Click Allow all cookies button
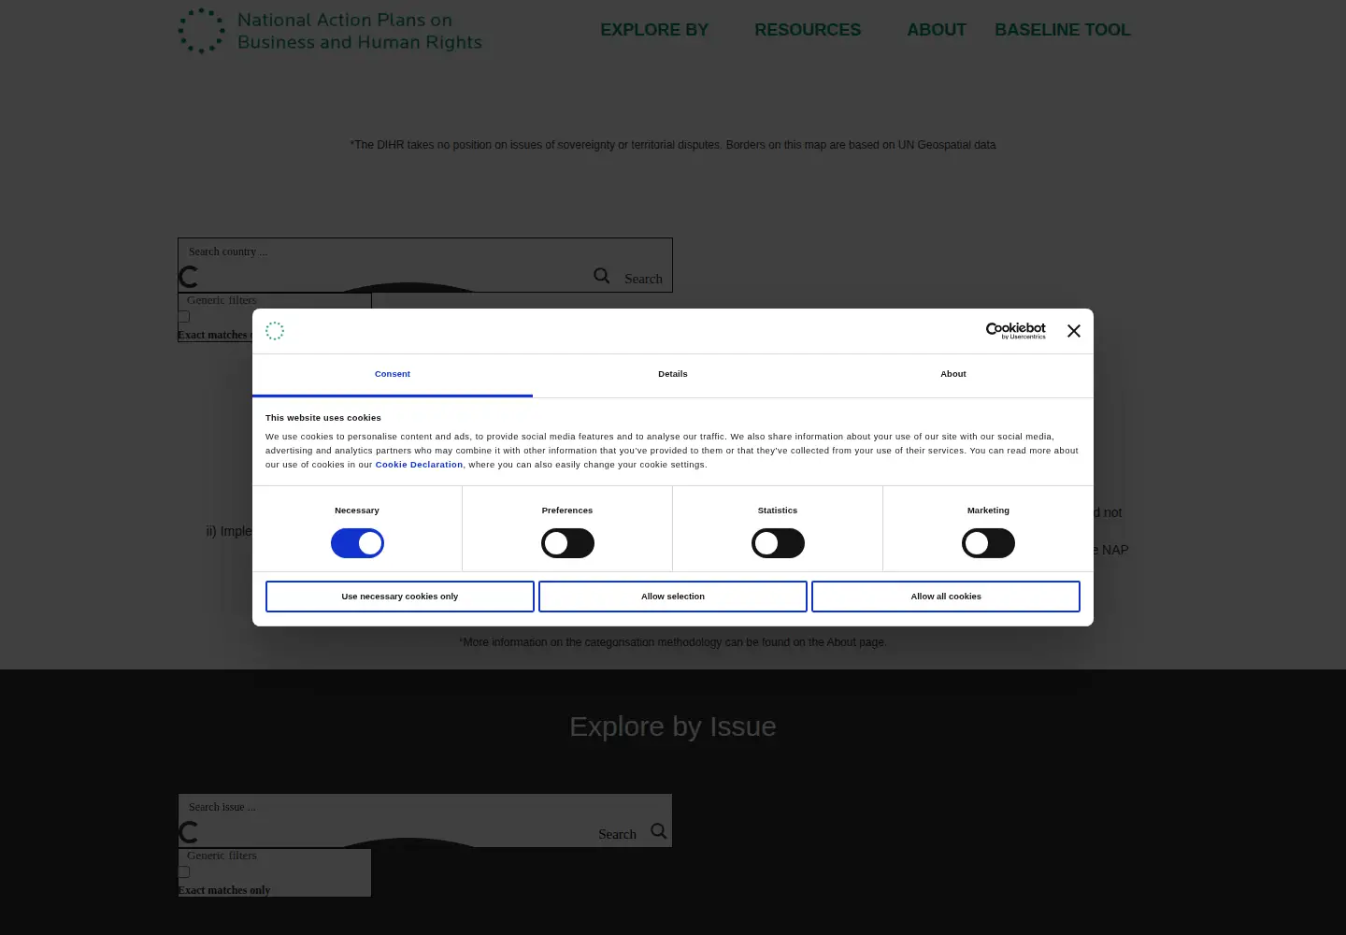The height and width of the screenshot is (935, 1346). 946,597
